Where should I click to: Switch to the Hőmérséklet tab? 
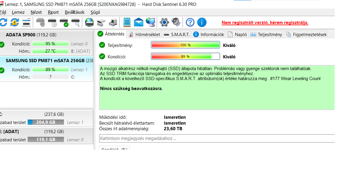coord(145,35)
